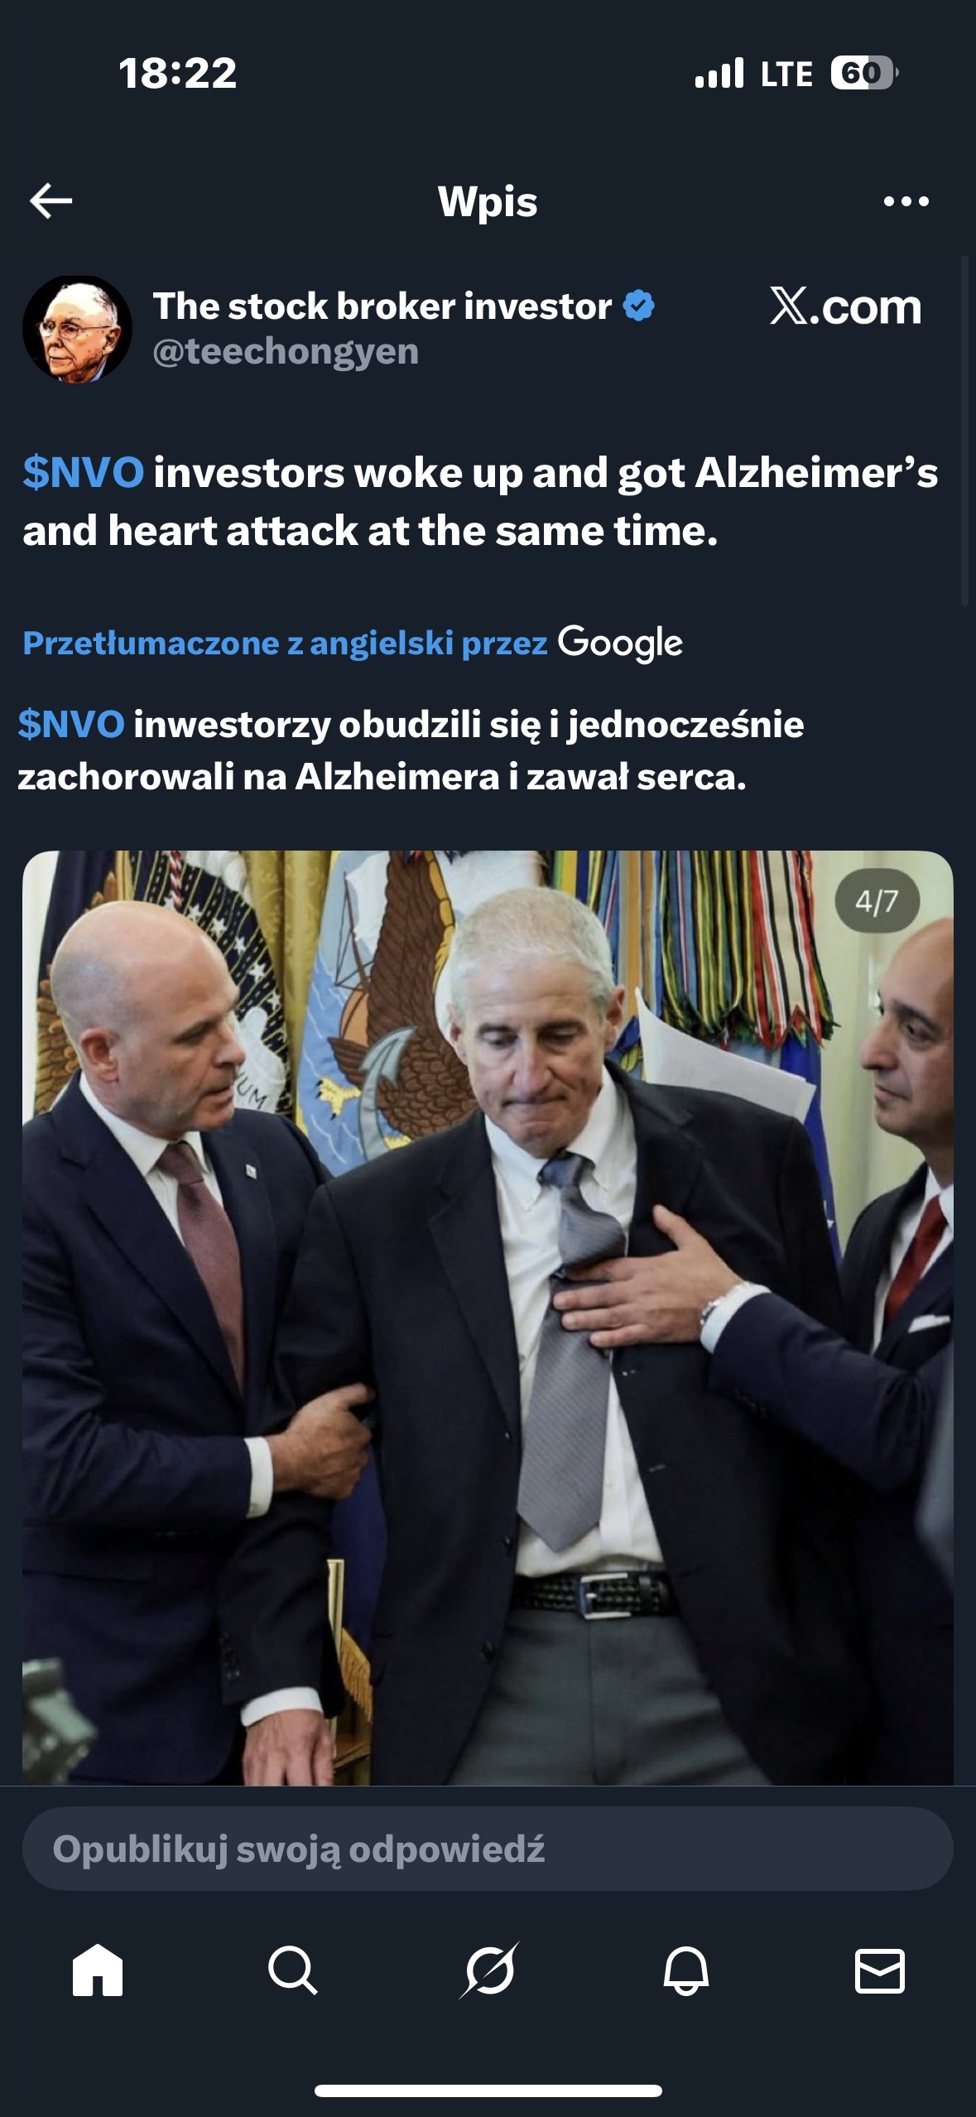Open the Messages envelope tab
The height and width of the screenshot is (2117, 976).
(x=879, y=1970)
